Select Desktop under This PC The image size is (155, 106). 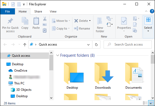(x=19, y=96)
